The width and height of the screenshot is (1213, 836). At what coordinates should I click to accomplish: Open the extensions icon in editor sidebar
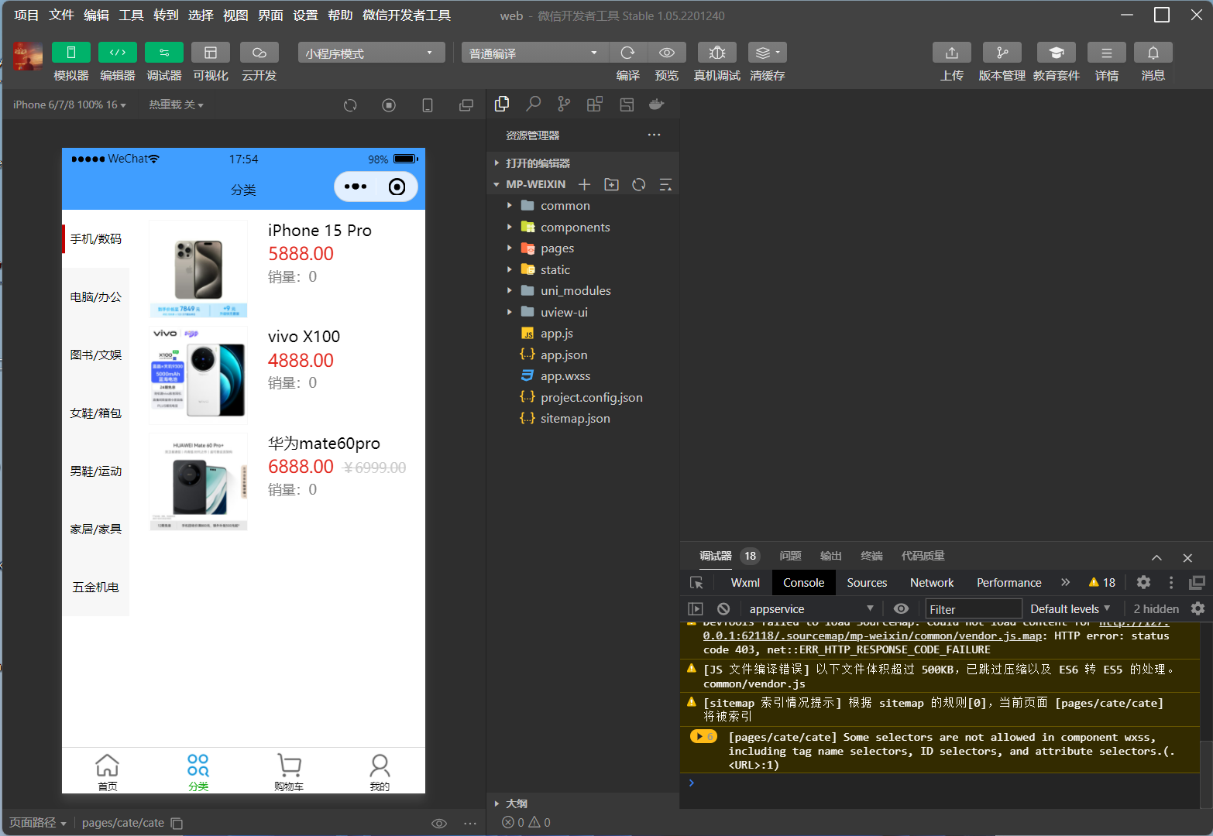[x=595, y=104]
